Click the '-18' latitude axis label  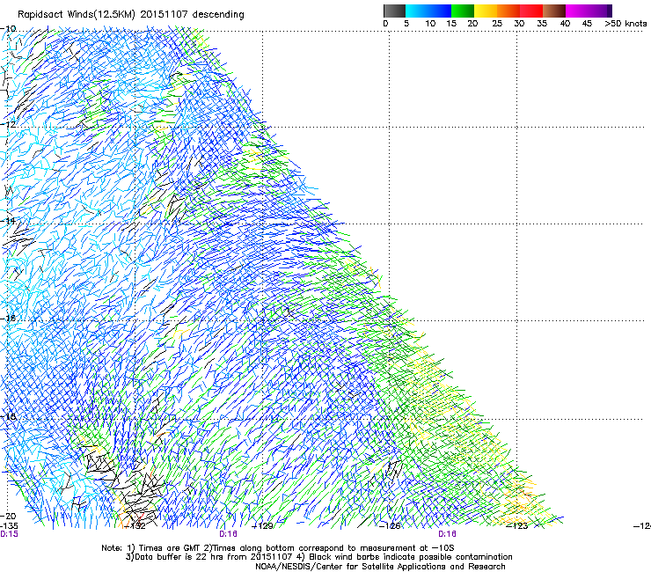tap(8, 416)
